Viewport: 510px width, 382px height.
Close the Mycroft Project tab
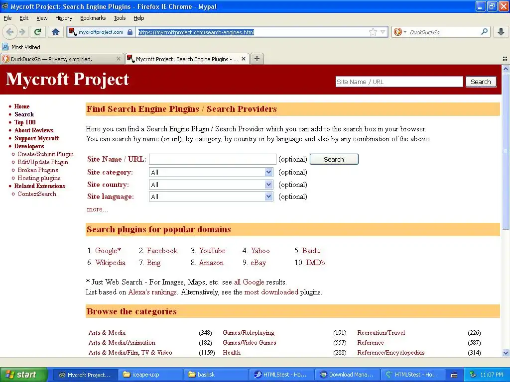pyautogui.click(x=243, y=59)
